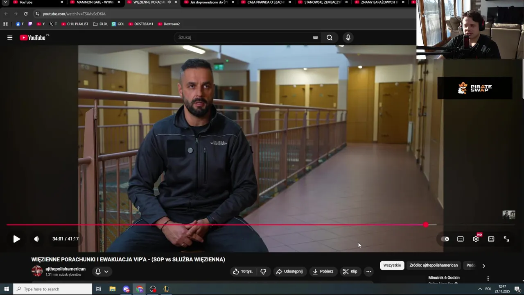Like the video (10 tys.)
This screenshot has width=524, height=295.
tap(243, 271)
